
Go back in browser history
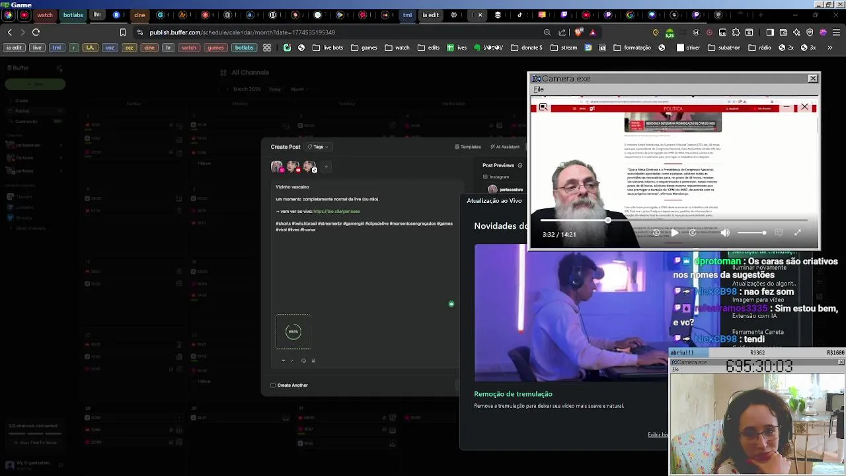click(x=10, y=32)
